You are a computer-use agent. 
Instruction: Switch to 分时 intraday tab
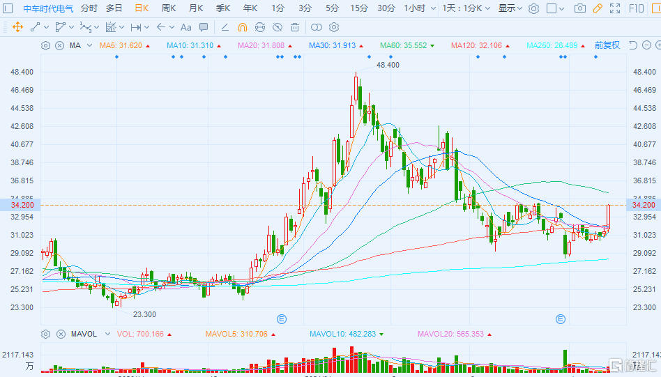[89, 8]
